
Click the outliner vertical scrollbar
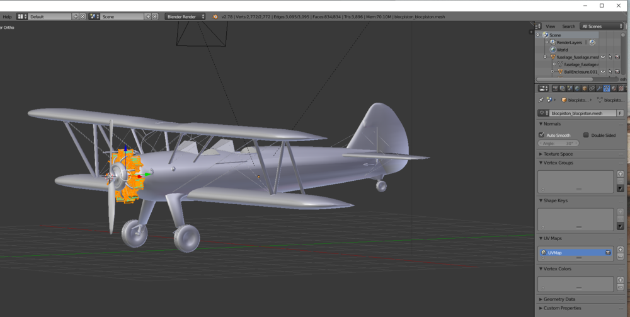point(623,54)
